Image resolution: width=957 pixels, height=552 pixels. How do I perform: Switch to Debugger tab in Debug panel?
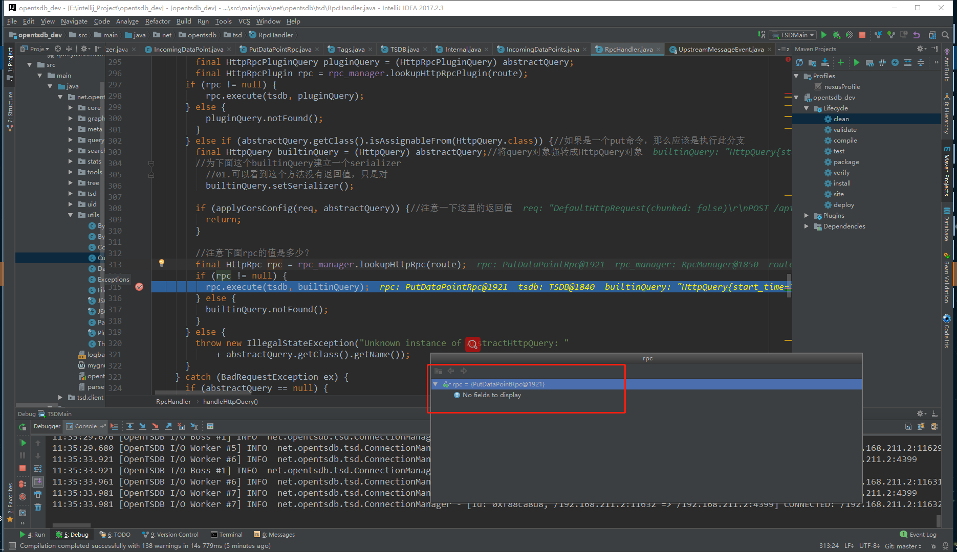point(47,426)
